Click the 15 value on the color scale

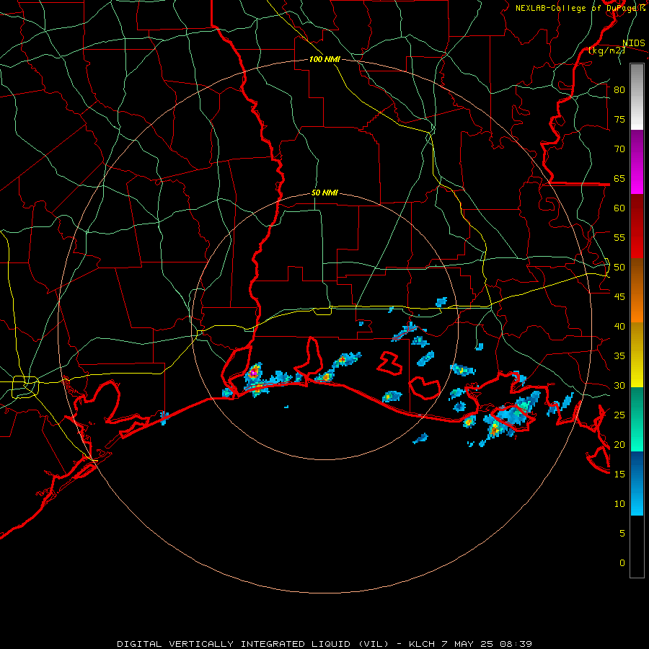(619, 474)
